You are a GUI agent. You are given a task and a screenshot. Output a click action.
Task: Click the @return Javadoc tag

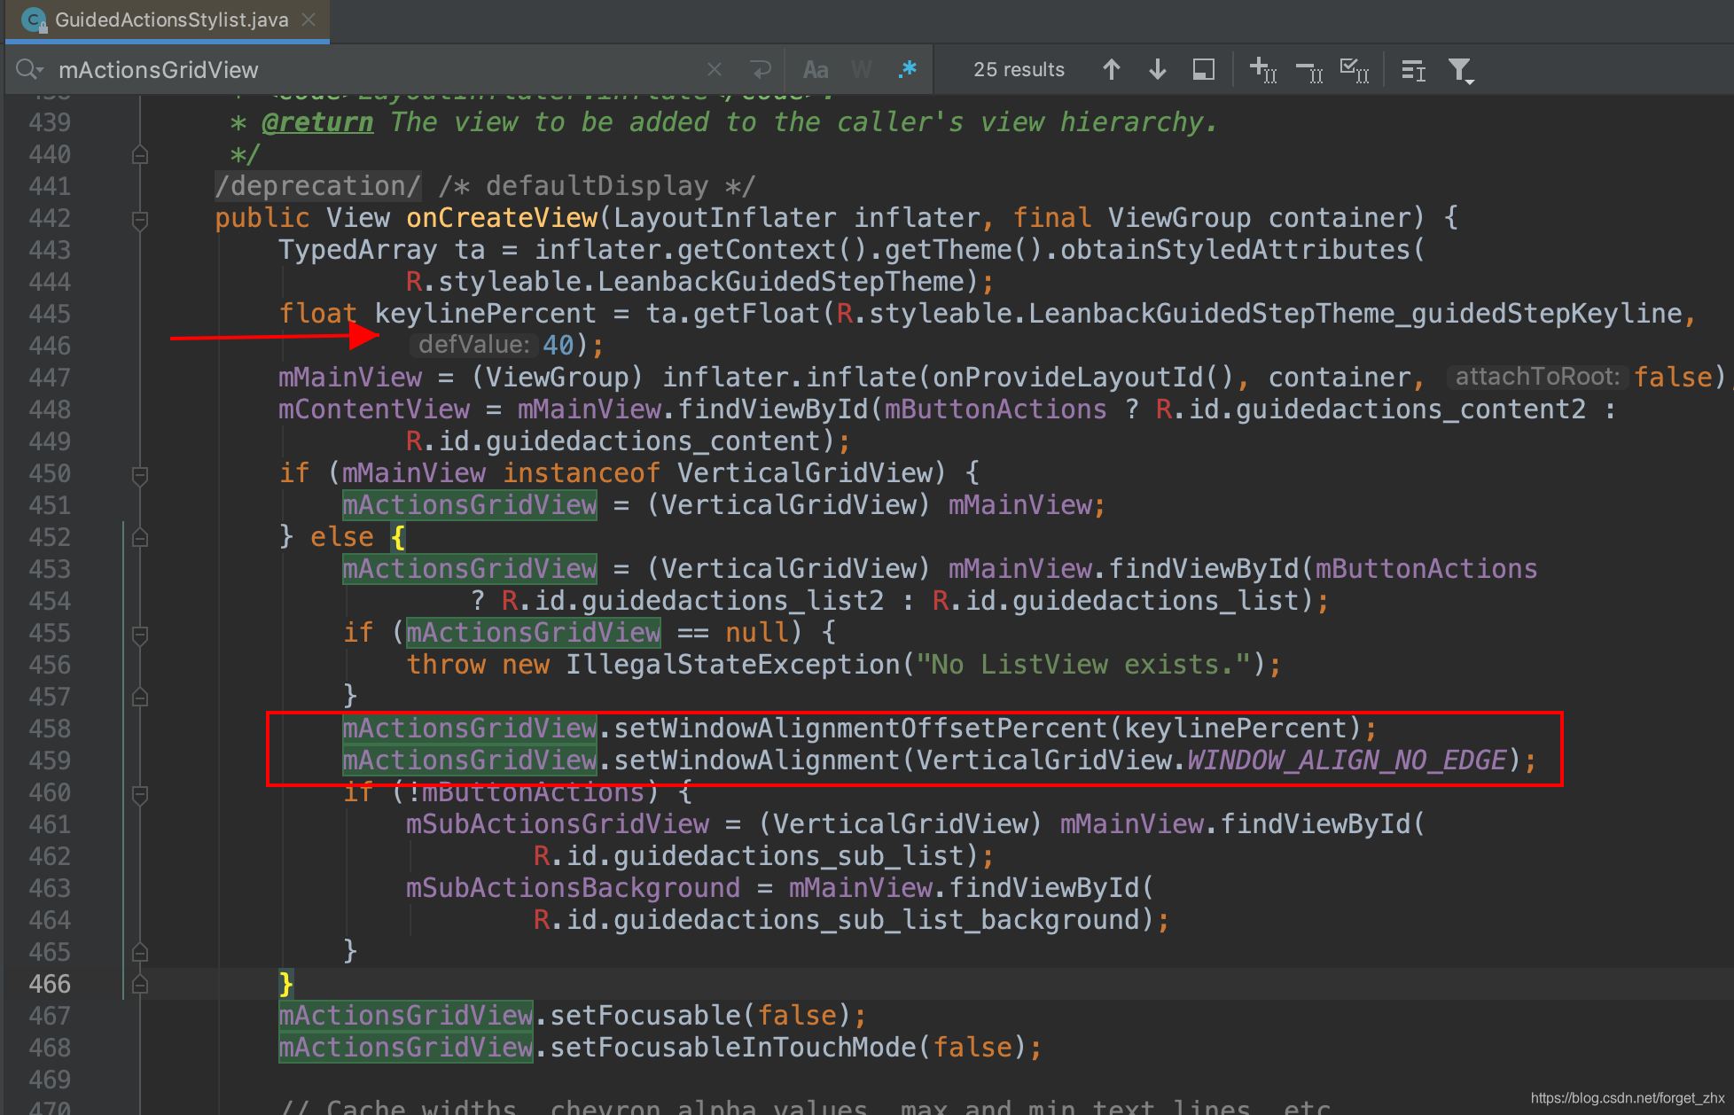[x=317, y=122]
